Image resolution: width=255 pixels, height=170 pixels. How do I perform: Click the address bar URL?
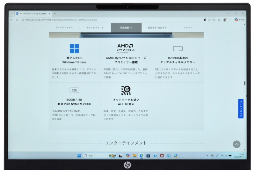61,20
